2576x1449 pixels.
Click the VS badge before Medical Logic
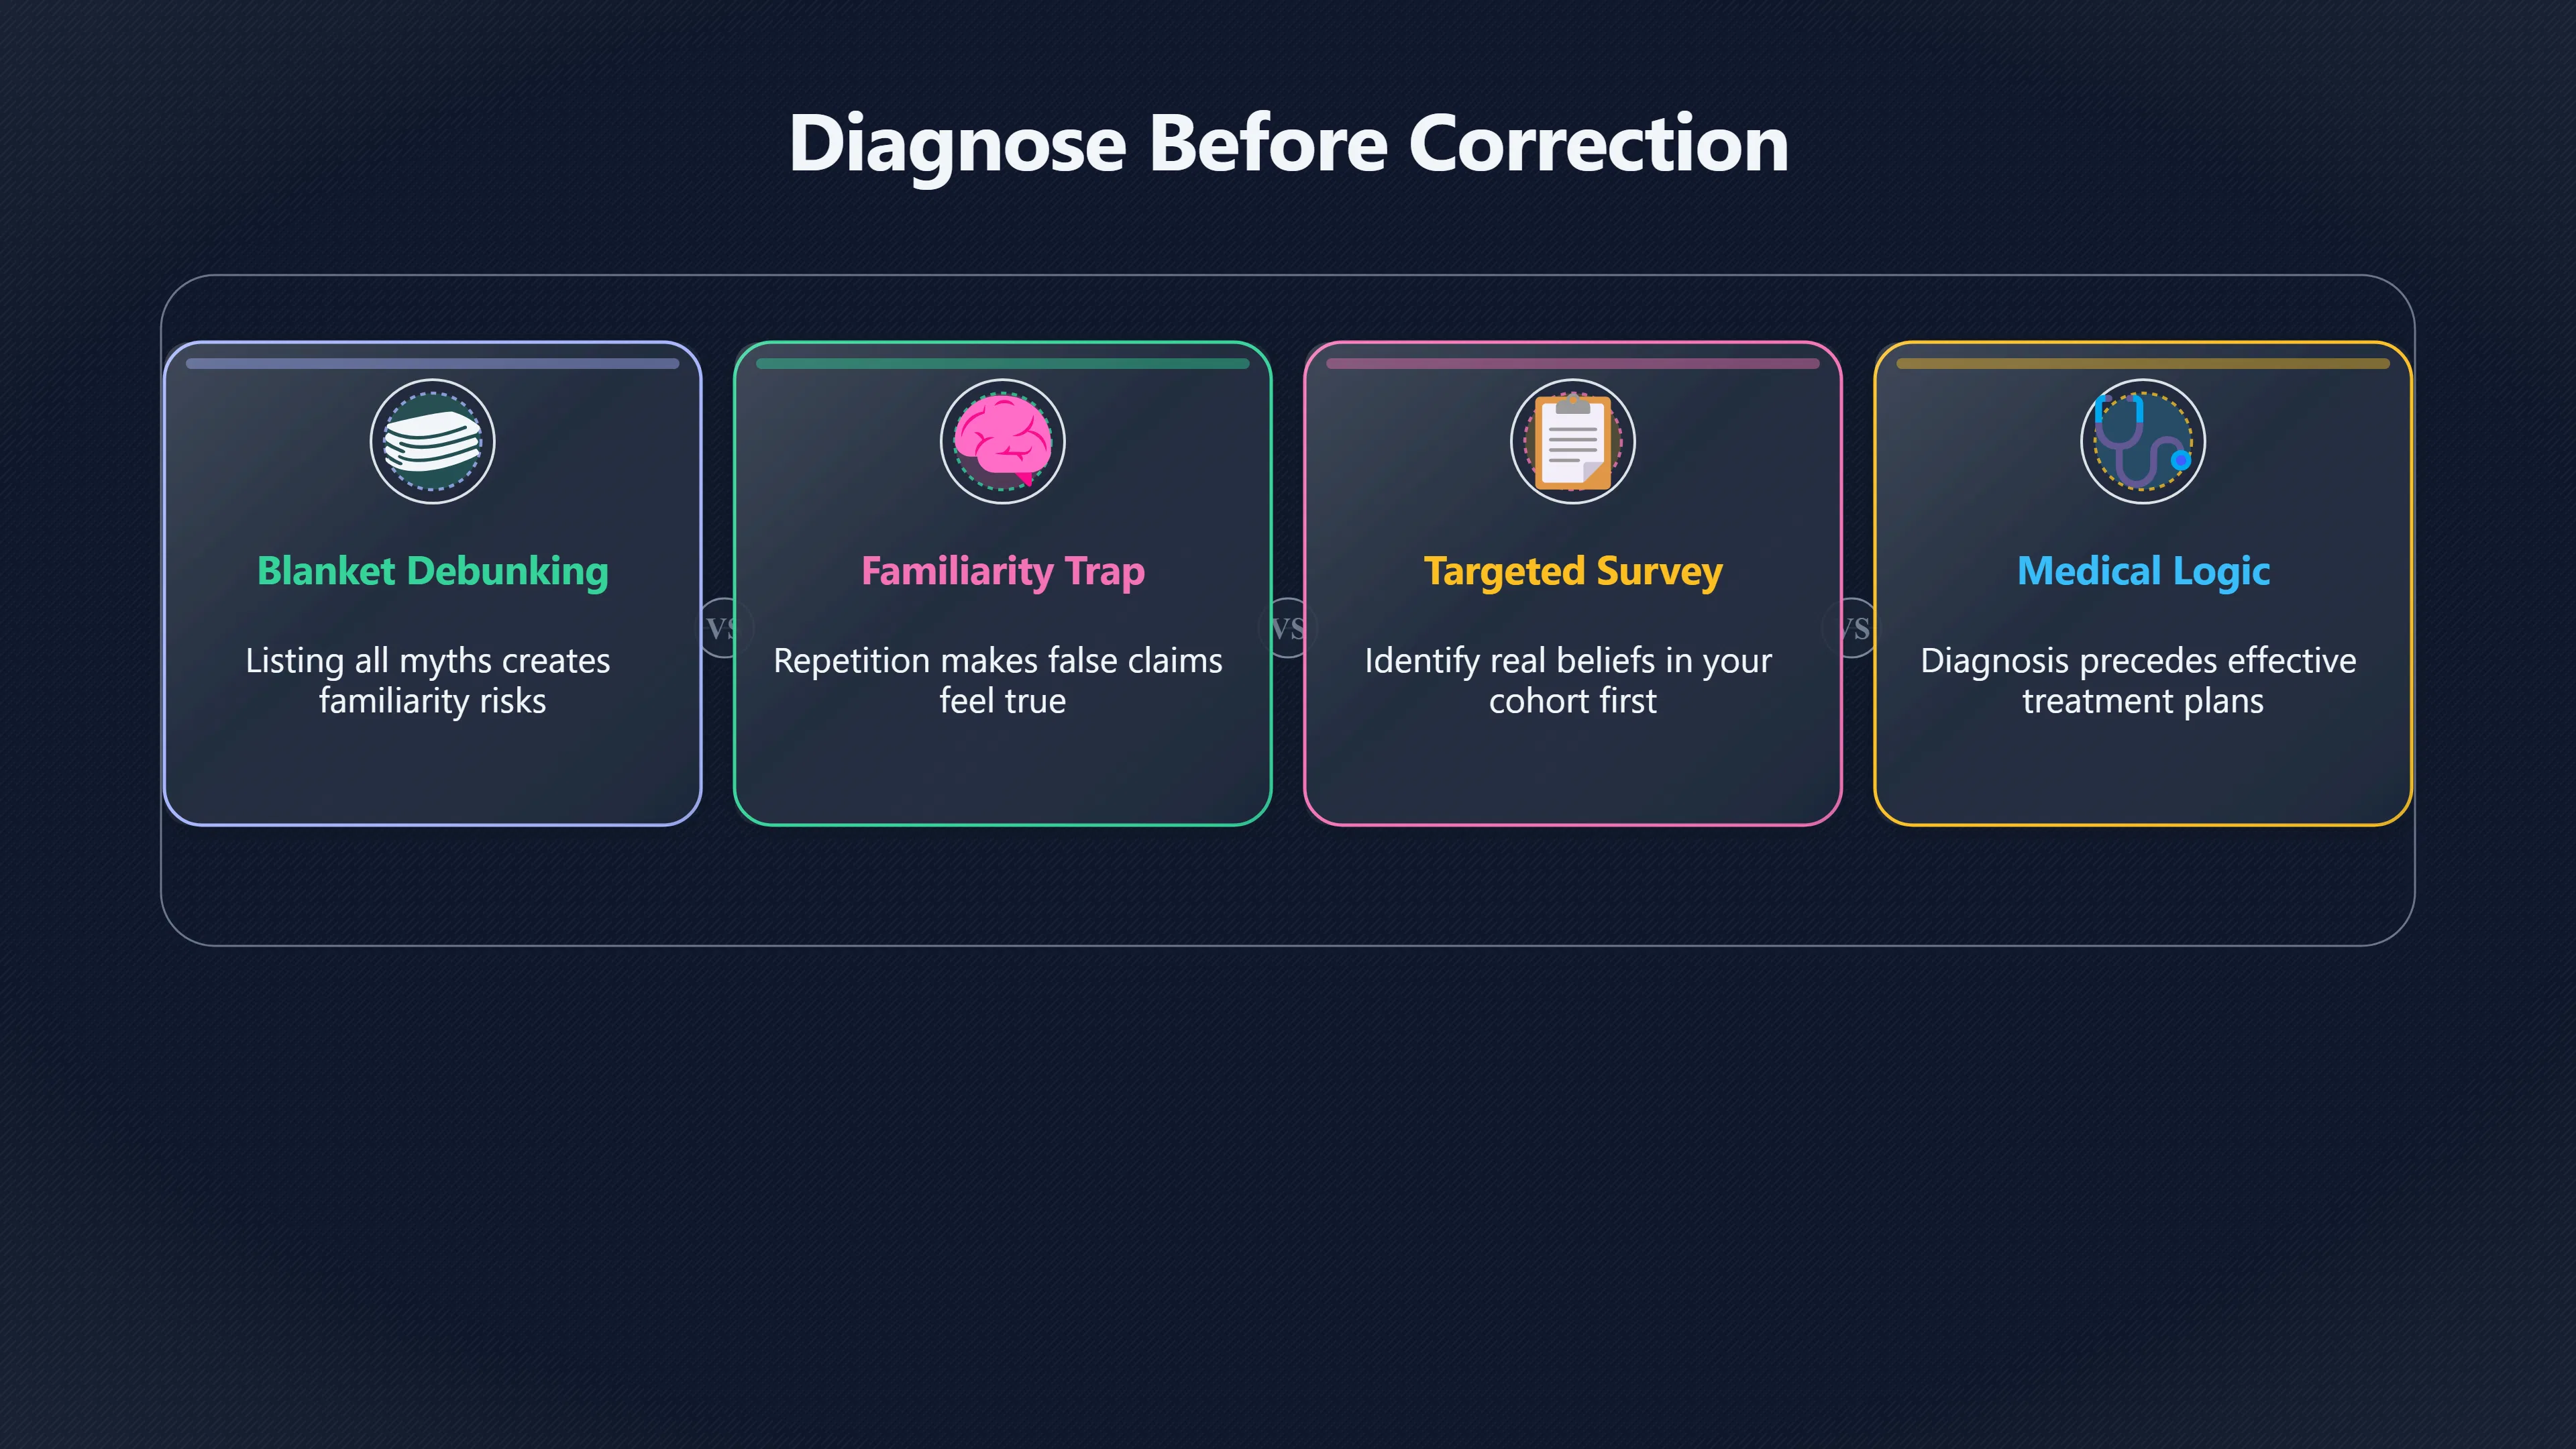(x=1854, y=628)
